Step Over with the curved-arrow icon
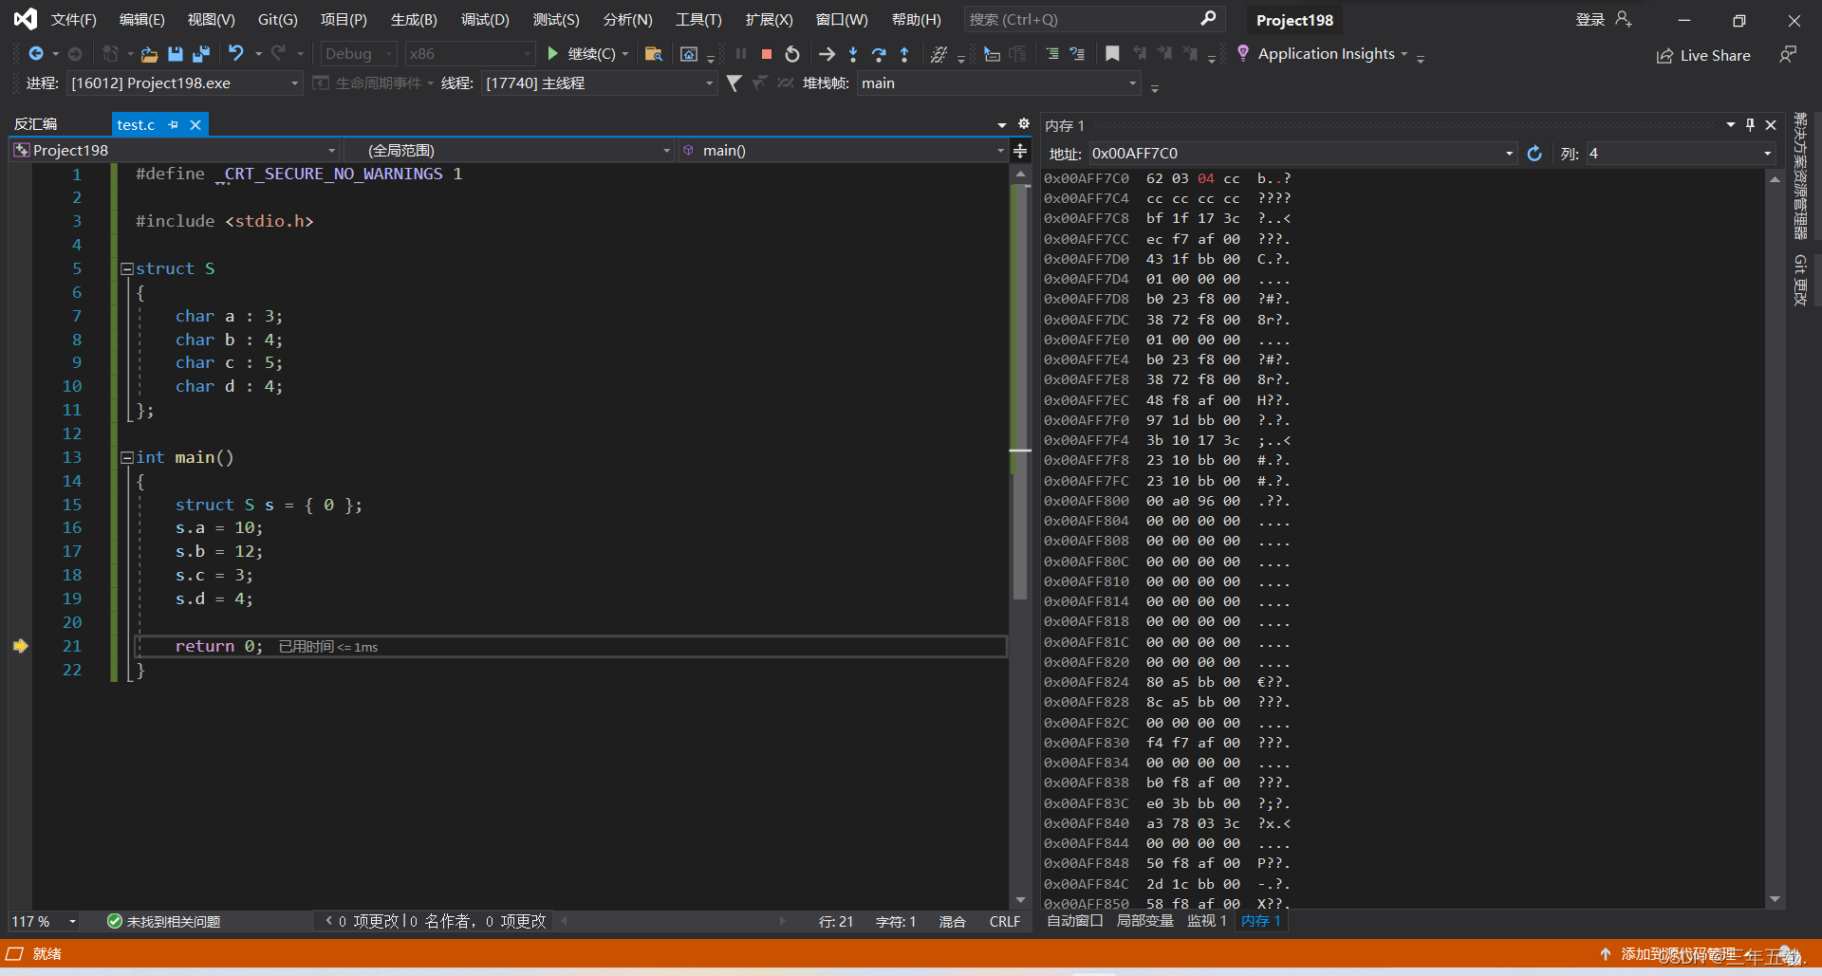Screen dimensions: 1822x976 coord(879,54)
